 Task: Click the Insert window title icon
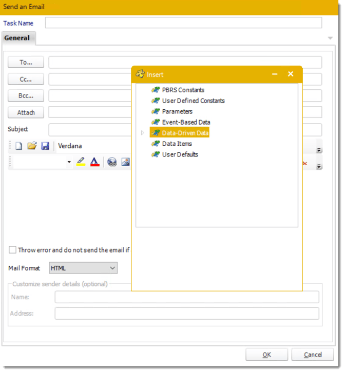tap(140, 74)
